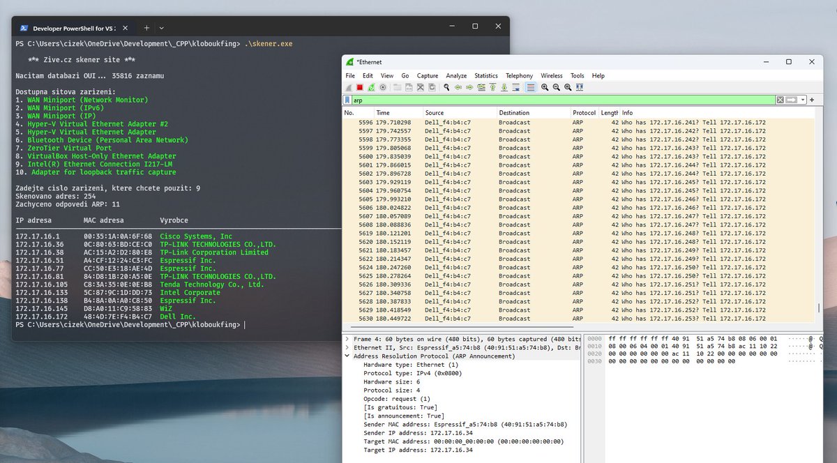
Task: Jump to last packet icon
Action: 503,87
